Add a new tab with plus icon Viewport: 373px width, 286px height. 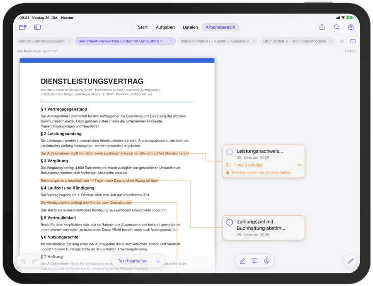pyautogui.click(x=342, y=41)
